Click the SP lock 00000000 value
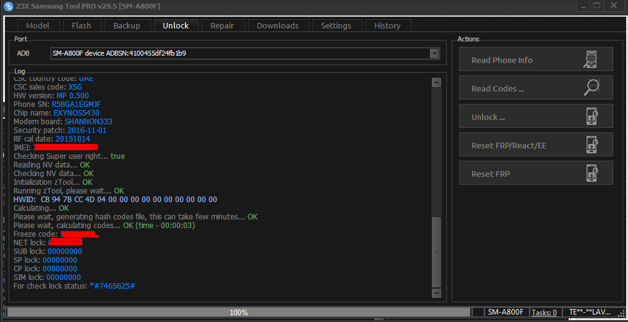 pyautogui.click(x=59, y=260)
